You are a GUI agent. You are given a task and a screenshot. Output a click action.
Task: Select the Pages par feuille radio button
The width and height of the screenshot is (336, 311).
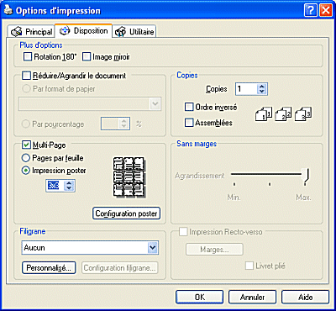[26, 158]
